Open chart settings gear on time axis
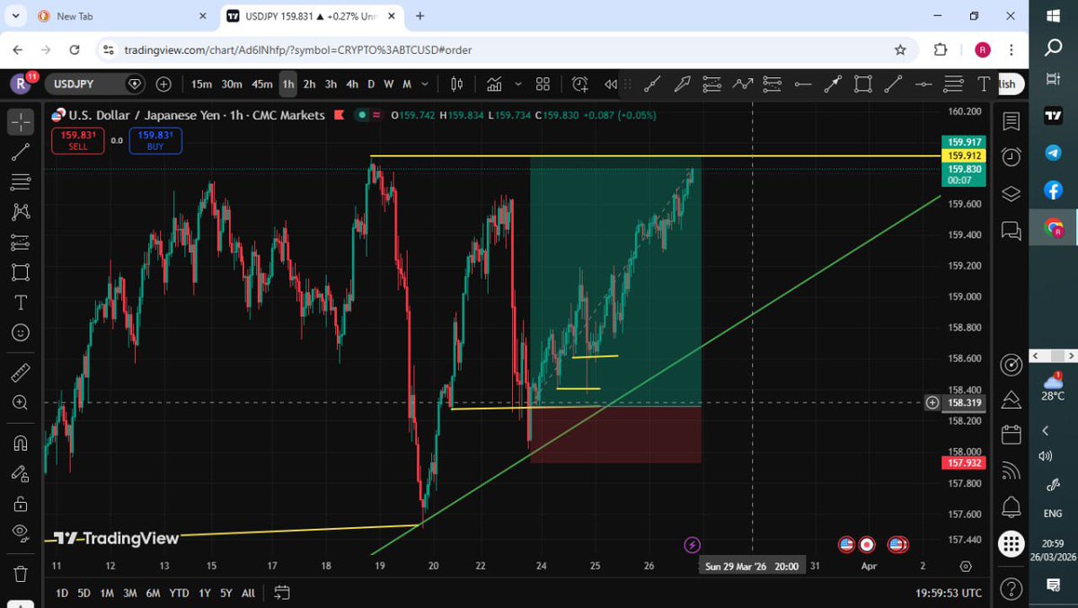The width and height of the screenshot is (1078, 608). (x=966, y=566)
